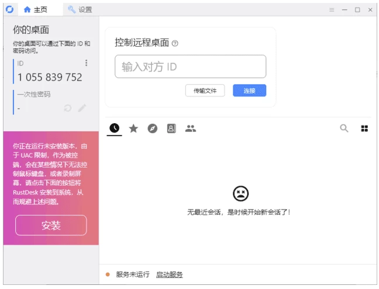Click the 启动服务 link
Screen dimensions: 379x289
pos(169,274)
